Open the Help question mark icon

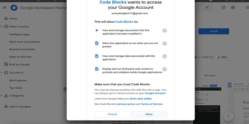(x=223, y=7)
